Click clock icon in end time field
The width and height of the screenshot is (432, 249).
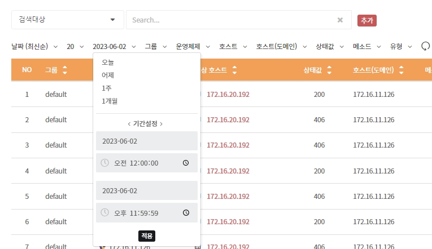186,213
